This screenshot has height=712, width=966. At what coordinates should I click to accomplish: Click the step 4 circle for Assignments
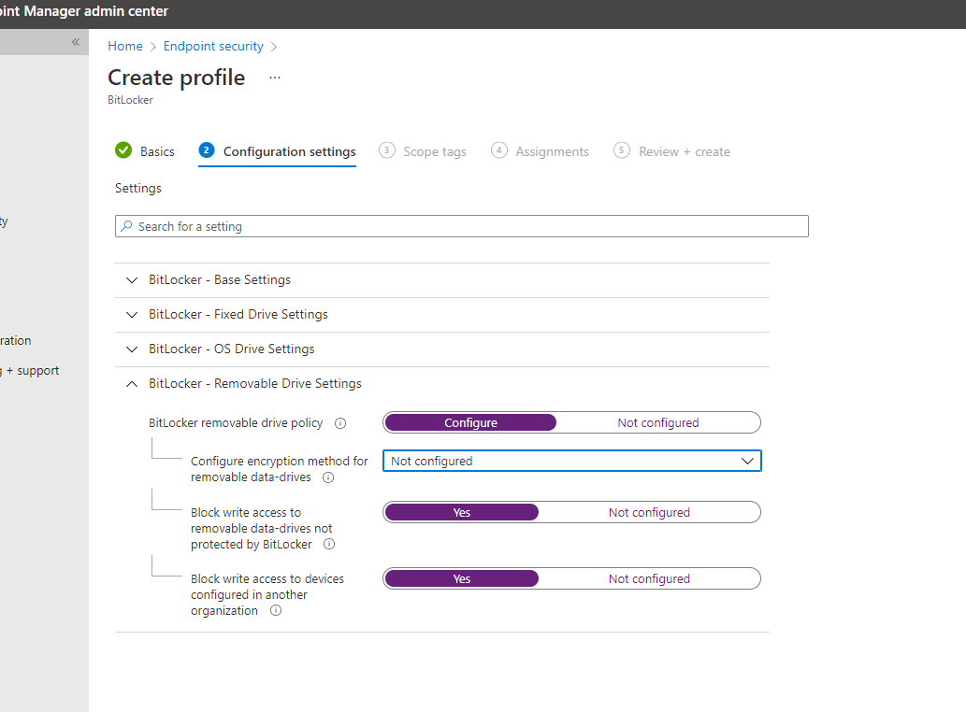click(499, 150)
